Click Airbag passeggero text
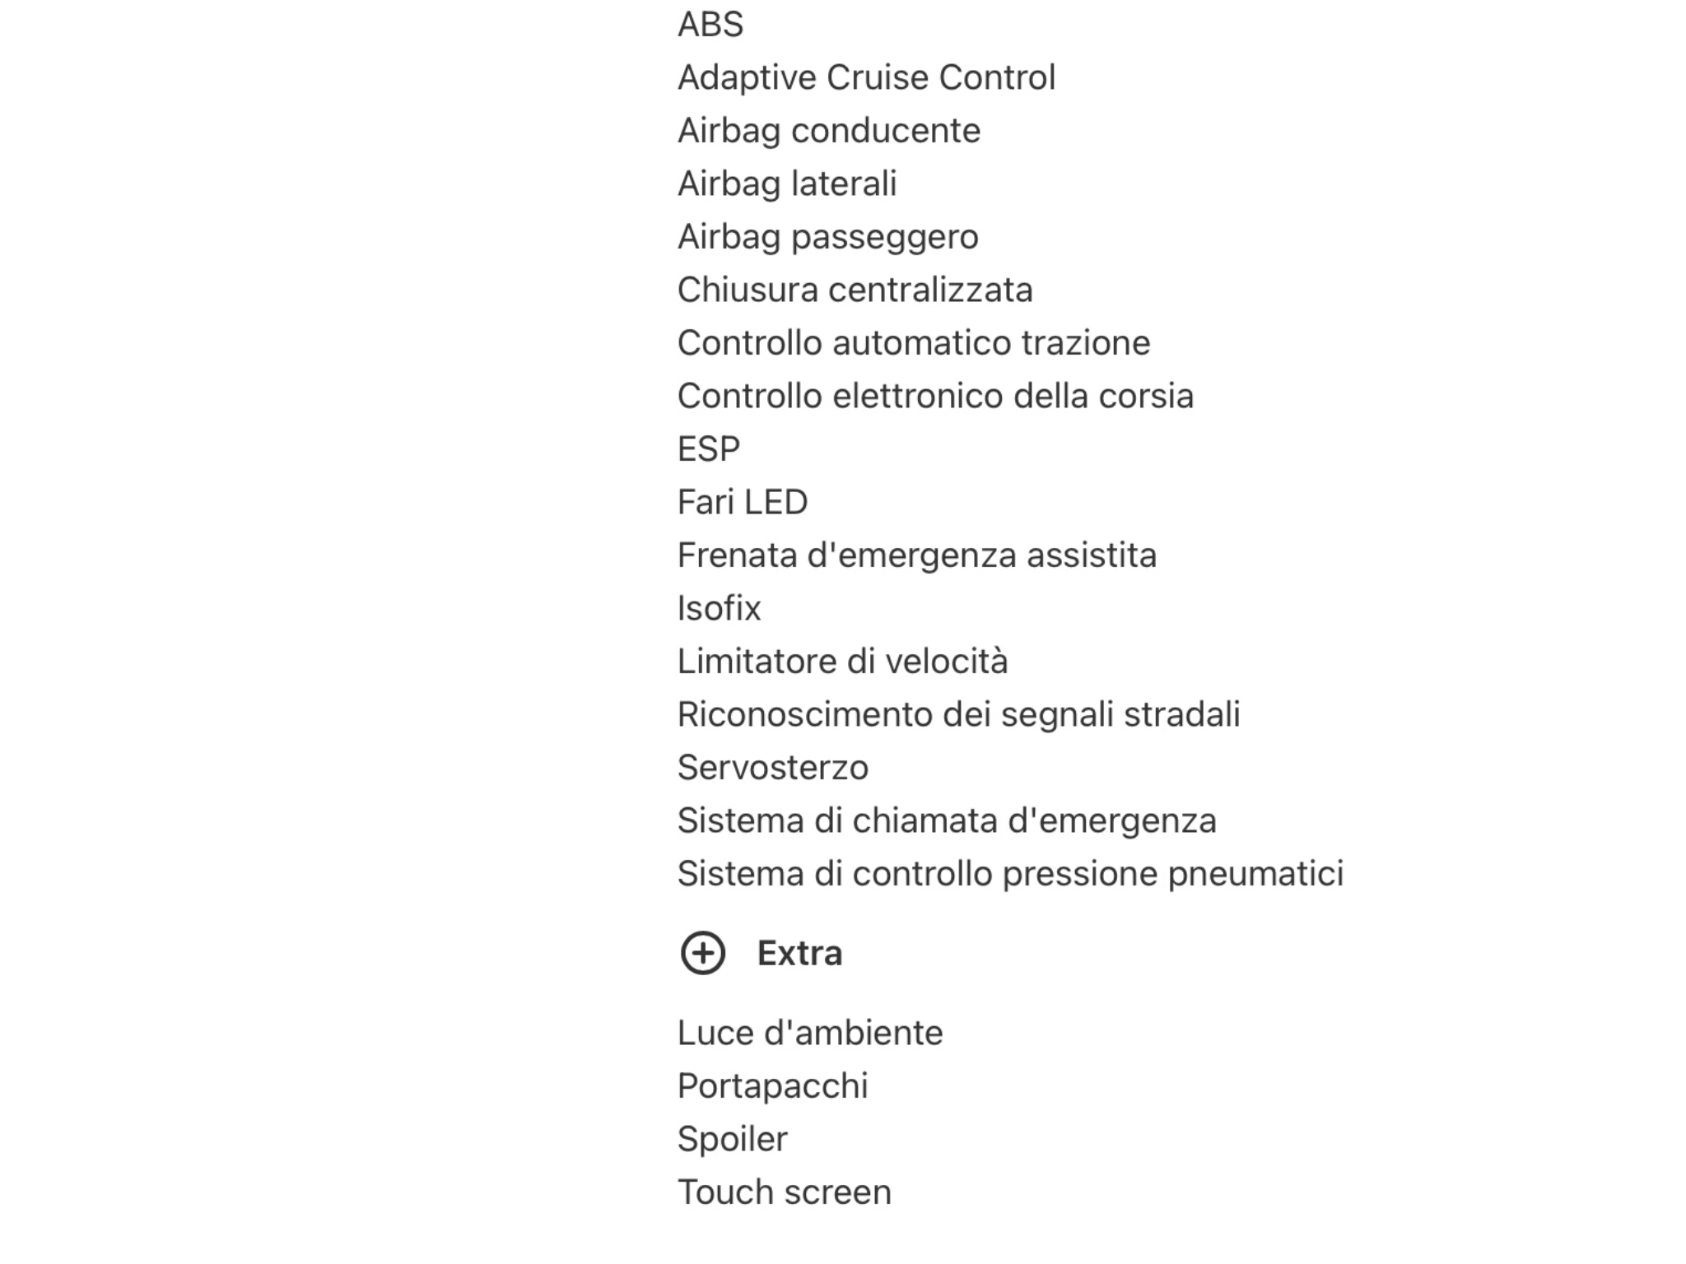Screen dimensions: 1686x1264 828,237
